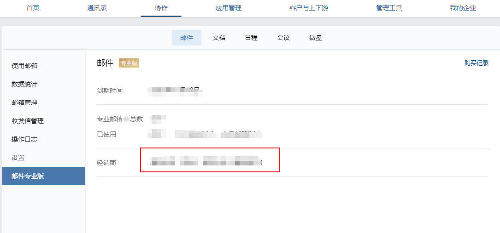The width and height of the screenshot is (500, 233).
Task: Open the 管理工具 tab
Action: [389, 8]
